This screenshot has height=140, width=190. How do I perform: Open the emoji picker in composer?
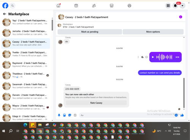pos(176,115)
